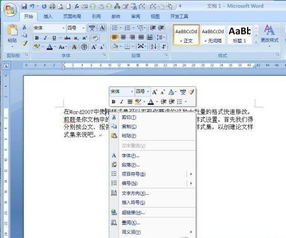
Task: Switch to 页面布局 ribbon tab
Action: point(72,17)
